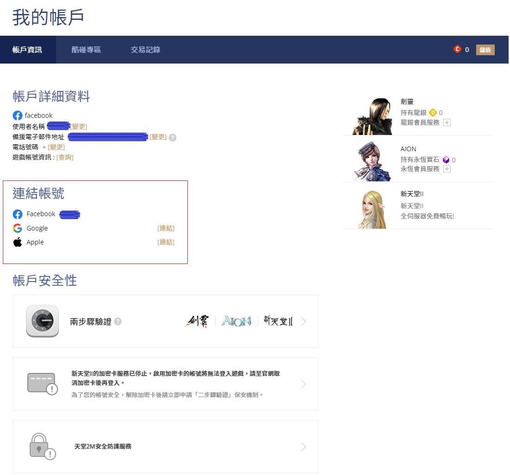
Task: Open 遊戲帳號資訊 via the 查詢 link
Action: pyautogui.click(x=64, y=157)
